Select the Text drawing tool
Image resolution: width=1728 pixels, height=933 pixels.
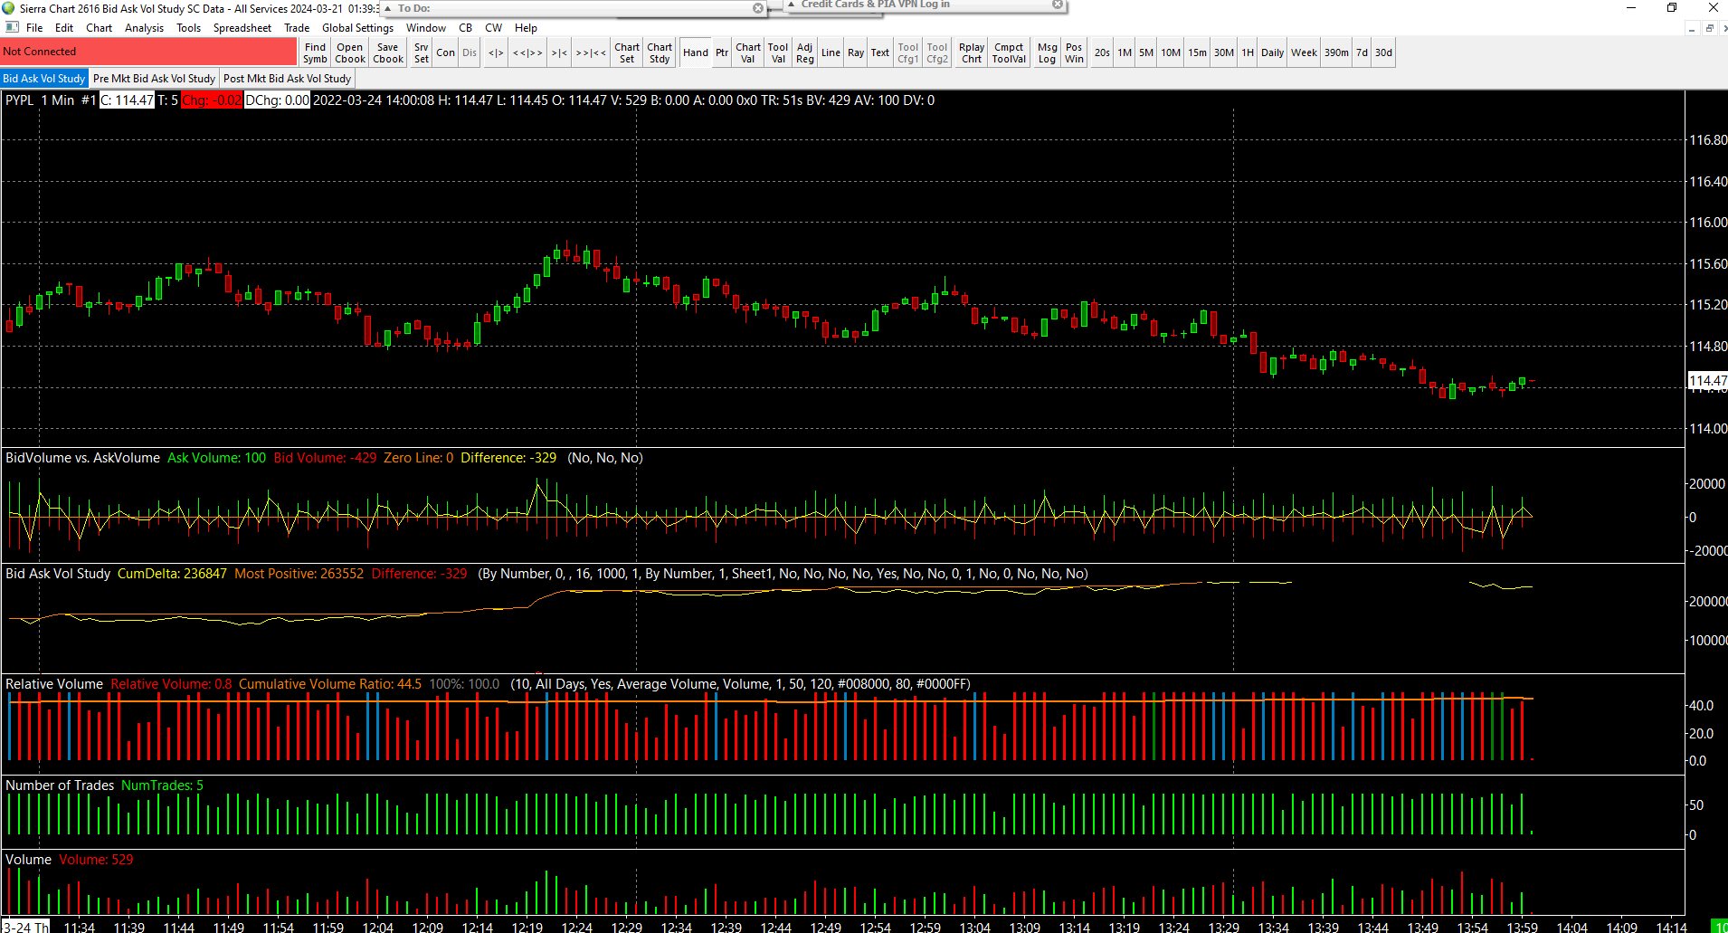(x=880, y=52)
